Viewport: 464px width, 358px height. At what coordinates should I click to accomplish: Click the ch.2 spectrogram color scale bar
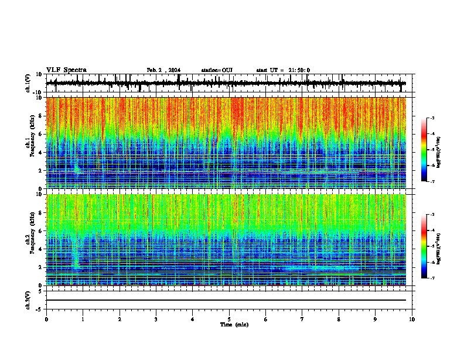[424, 246]
